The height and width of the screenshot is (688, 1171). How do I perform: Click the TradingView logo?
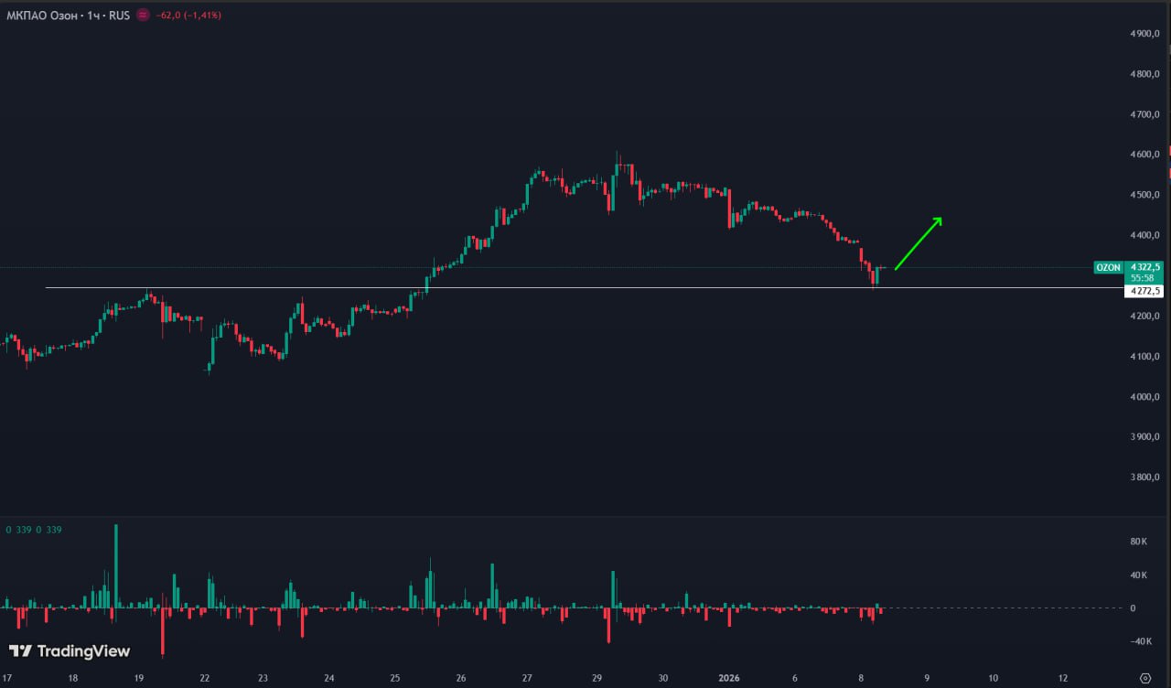tap(70, 651)
